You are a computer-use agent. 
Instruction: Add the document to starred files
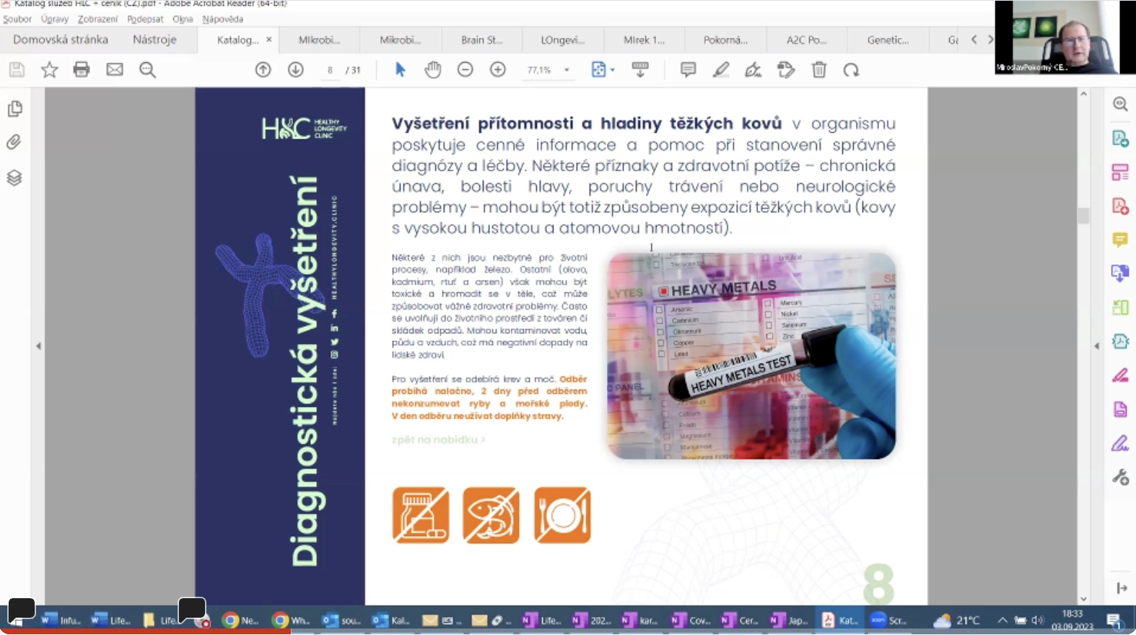coord(49,70)
